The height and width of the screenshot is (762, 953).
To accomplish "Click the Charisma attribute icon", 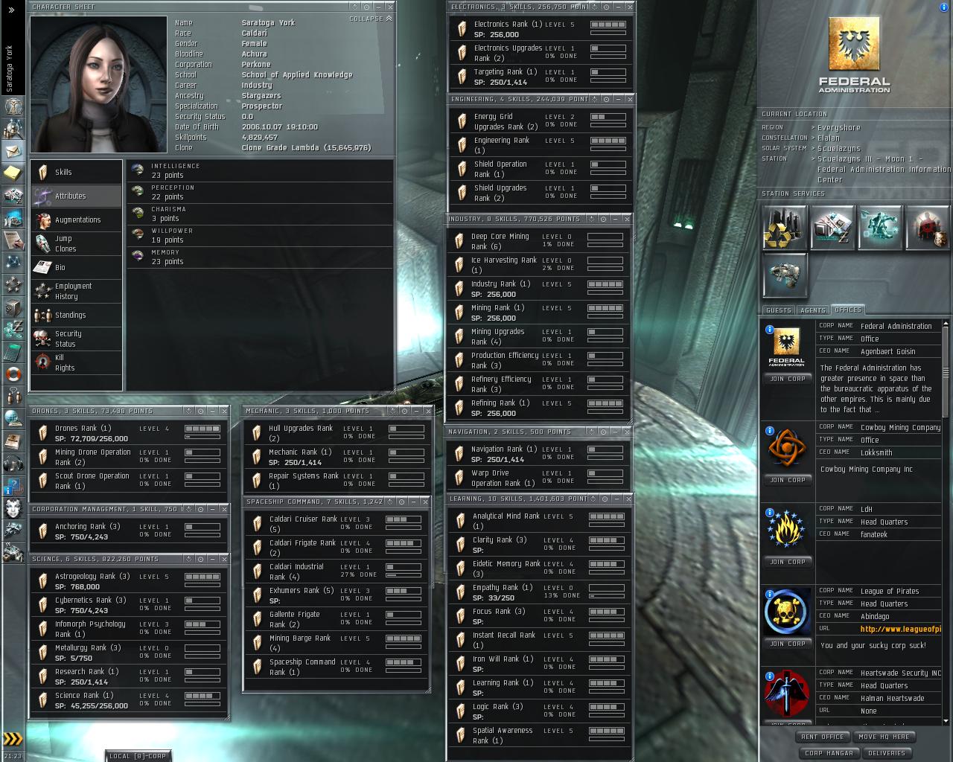I will [138, 214].
